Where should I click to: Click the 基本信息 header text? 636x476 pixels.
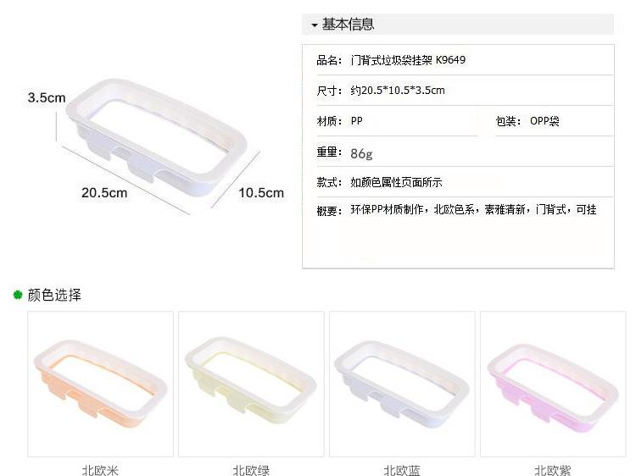pyautogui.click(x=348, y=25)
